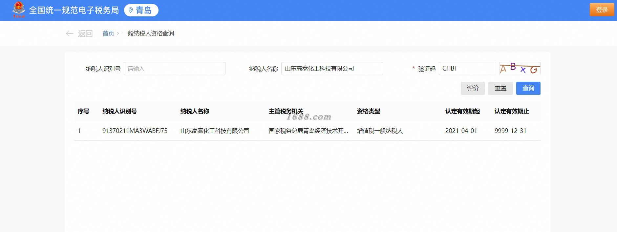Click the 返回 back arrow
This screenshot has height=232, width=617.
point(69,33)
